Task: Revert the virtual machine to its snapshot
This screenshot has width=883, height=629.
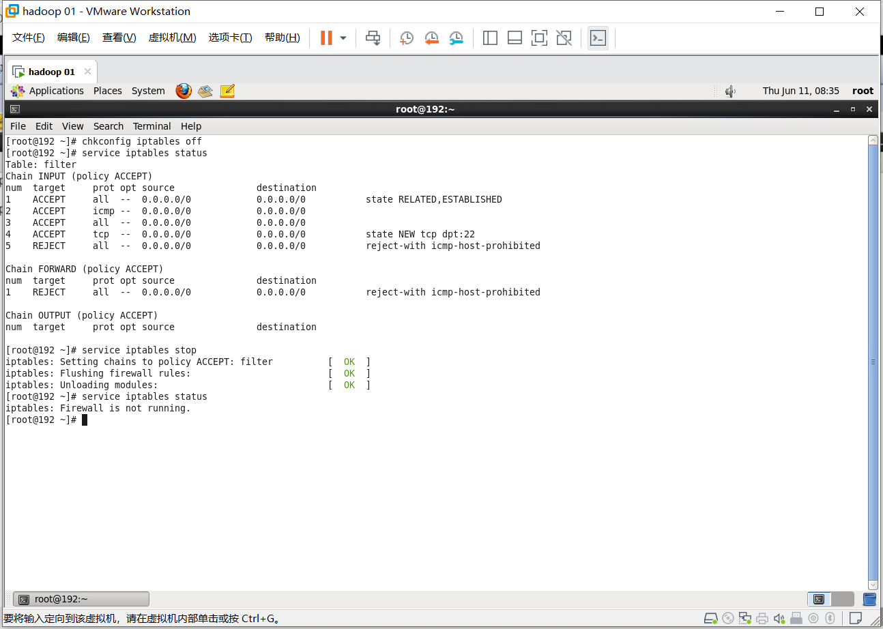Action: [x=431, y=38]
